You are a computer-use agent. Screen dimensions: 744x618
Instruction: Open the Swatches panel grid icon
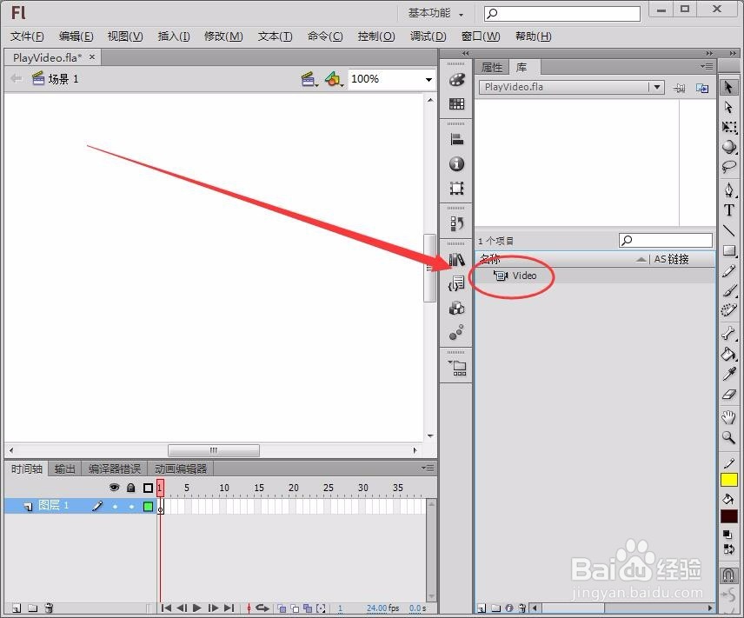[x=456, y=103]
